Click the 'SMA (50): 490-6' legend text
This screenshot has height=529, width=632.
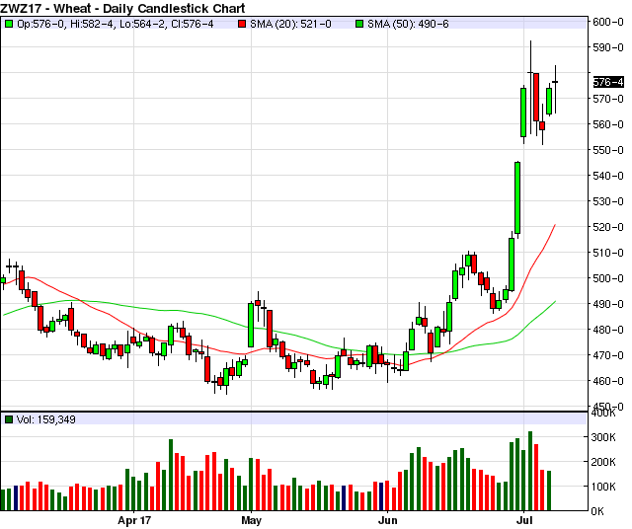tap(408, 24)
